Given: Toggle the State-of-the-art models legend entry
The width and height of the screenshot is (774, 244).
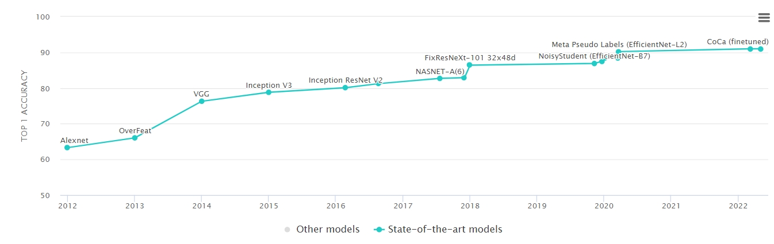Looking at the screenshot, I should [x=438, y=229].
